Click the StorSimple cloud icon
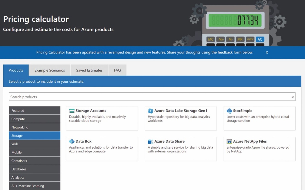 coord(229,111)
